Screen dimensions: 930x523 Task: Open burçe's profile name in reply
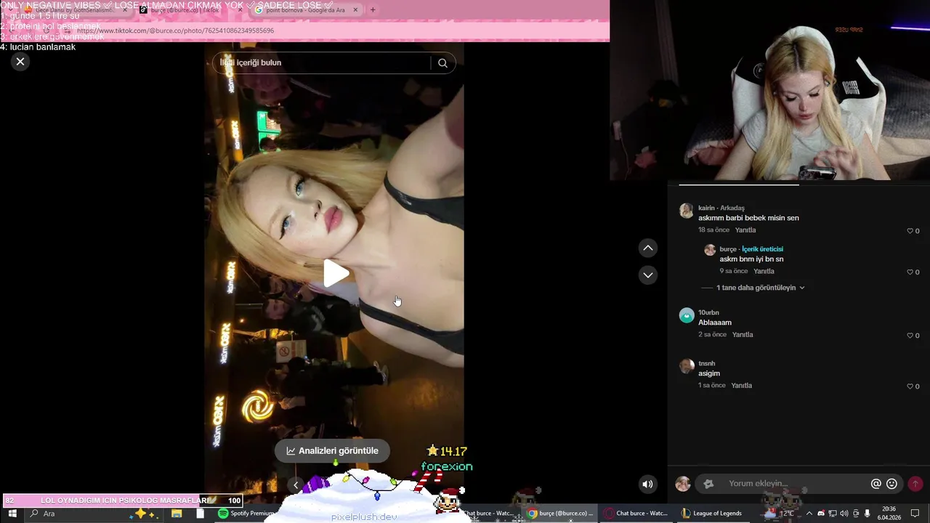coord(728,249)
